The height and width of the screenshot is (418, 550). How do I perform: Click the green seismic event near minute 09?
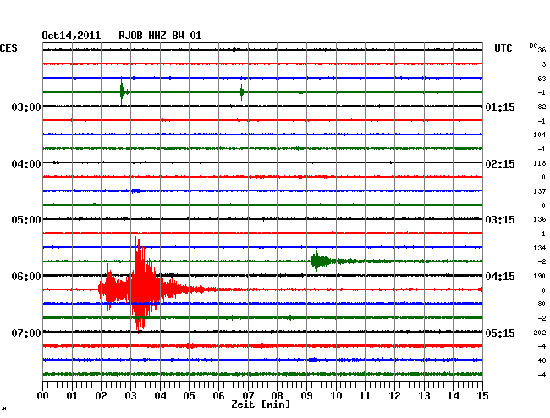click(319, 261)
